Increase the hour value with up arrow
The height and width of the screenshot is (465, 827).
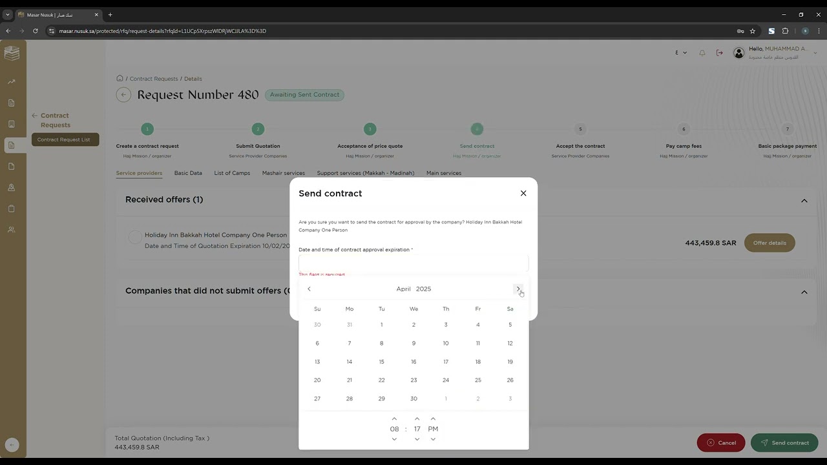click(x=394, y=418)
